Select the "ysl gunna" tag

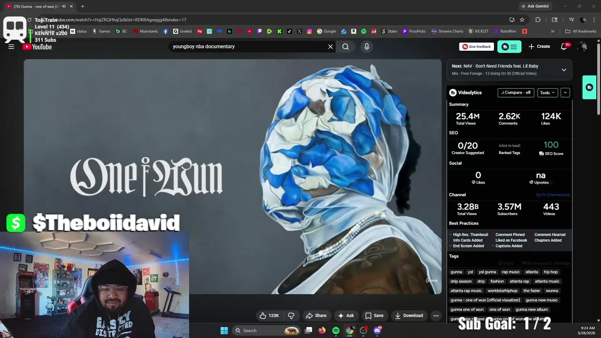[487, 272]
